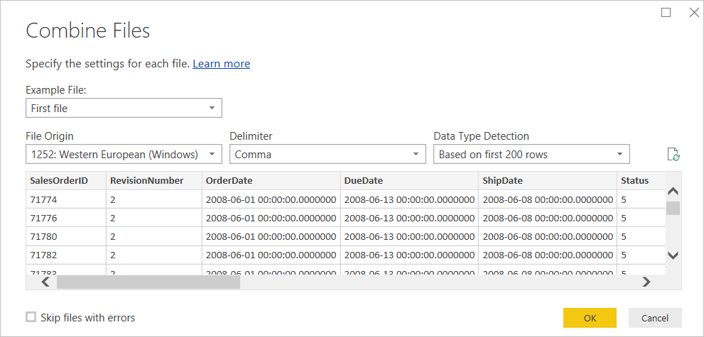The image size is (704, 337).
Task: Click the vertical scrollbar thumb
Action: (x=673, y=208)
